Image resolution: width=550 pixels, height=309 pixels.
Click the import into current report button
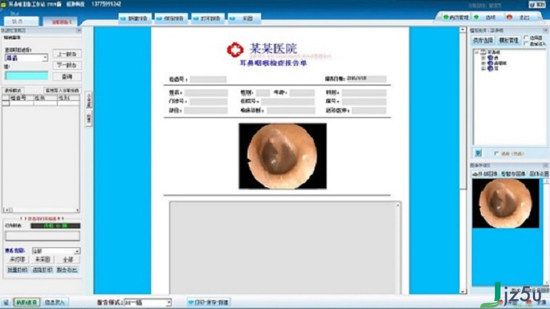(62, 90)
